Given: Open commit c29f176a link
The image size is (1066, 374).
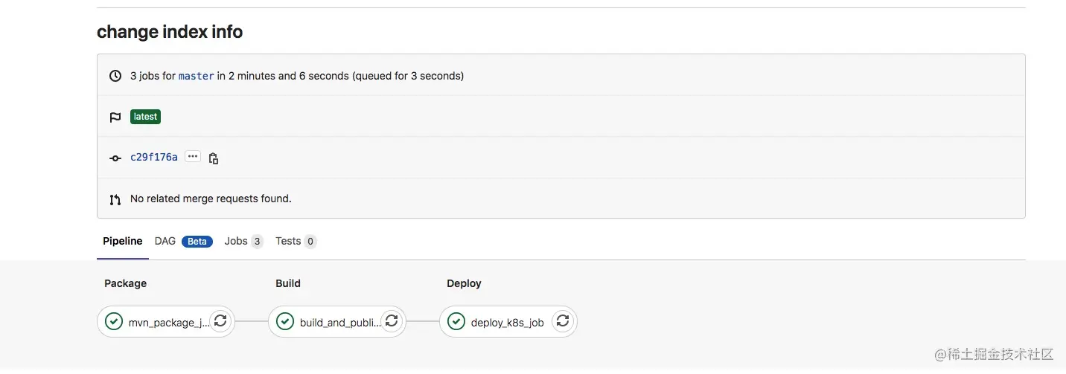Looking at the screenshot, I should click(154, 157).
